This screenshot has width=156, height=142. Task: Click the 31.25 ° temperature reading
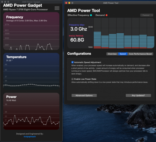(x=9, y=61)
